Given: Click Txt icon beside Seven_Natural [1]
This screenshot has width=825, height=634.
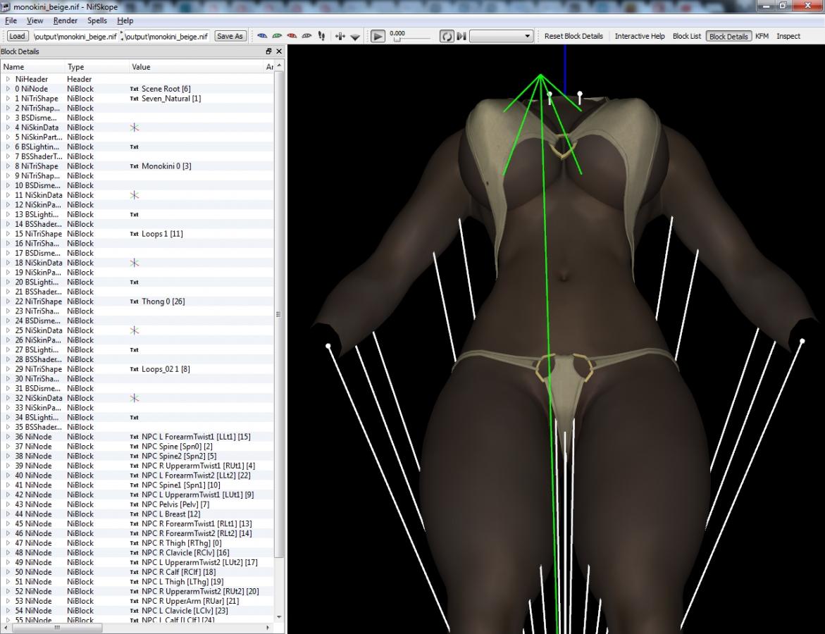Looking at the screenshot, I should (134, 99).
